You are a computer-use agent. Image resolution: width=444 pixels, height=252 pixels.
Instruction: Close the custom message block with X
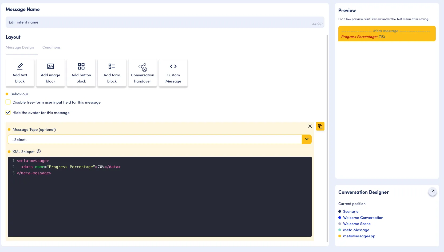pos(310,126)
